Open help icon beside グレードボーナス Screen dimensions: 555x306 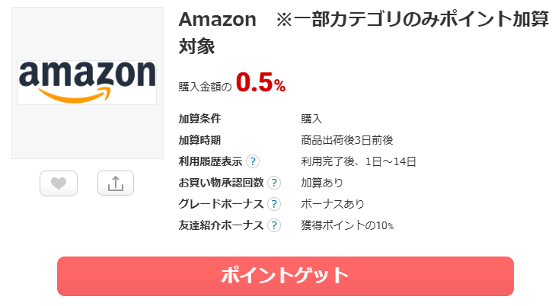coord(274,204)
